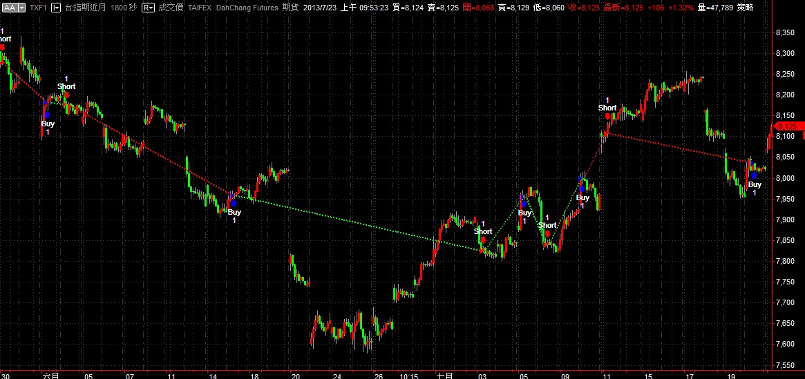Click the 24 date label on time axis
This screenshot has height=379, width=805.
tap(337, 376)
